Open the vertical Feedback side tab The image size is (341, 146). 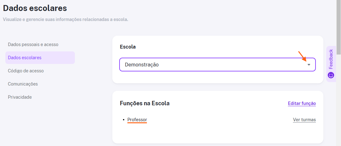click(331, 64)
